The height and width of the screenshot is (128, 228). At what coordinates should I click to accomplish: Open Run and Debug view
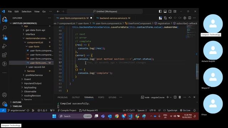tap(5, 46)
